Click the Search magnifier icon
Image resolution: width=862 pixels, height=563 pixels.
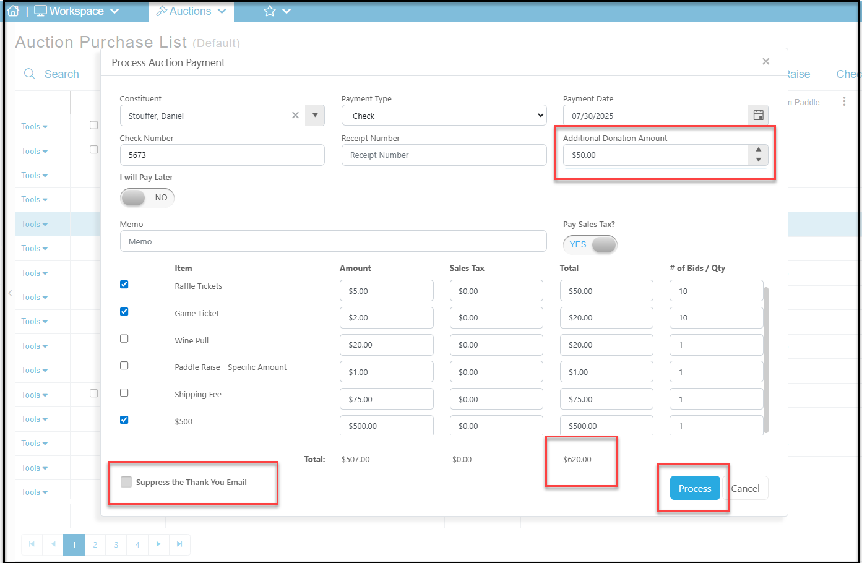29,74
